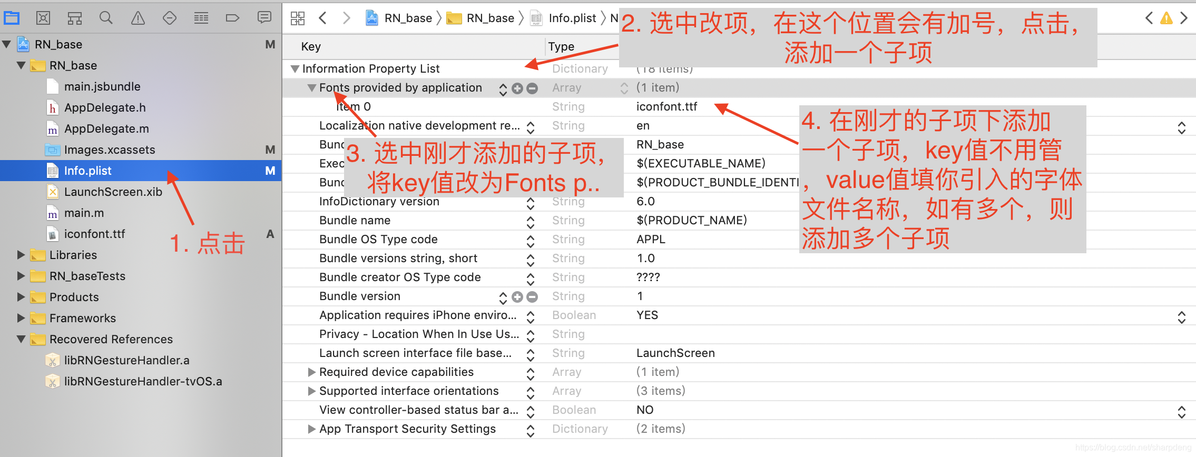
Task: Jump to previous issue arrow at top right
Action: tap(1150, 18)
